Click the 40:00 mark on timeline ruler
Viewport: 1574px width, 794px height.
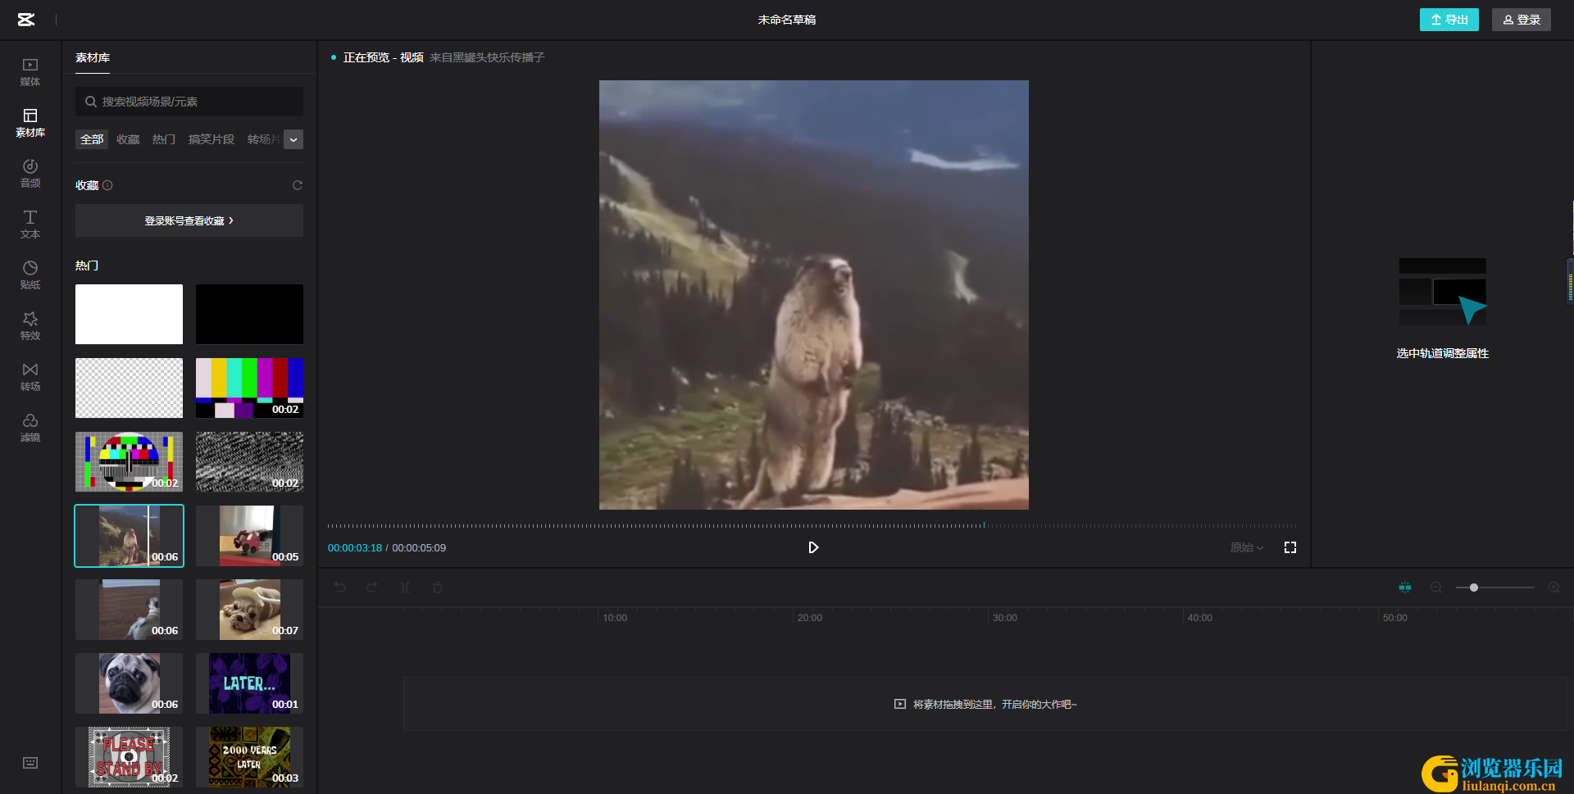1200,618
